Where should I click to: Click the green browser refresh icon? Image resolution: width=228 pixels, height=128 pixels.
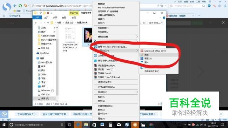(x=20, y=6)
